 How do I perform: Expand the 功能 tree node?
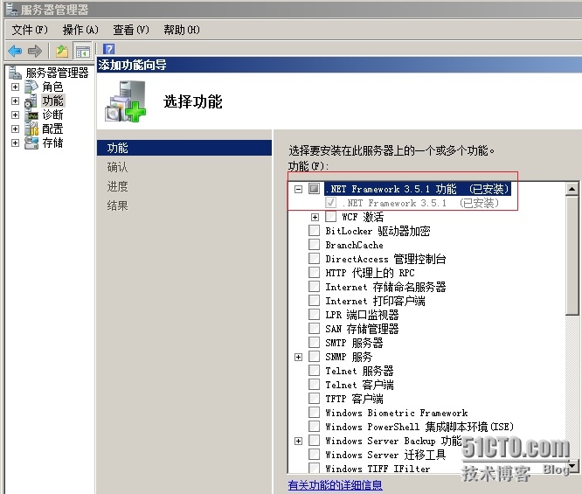coord(15,101)
